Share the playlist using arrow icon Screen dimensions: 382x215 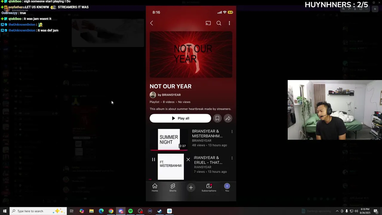(228, 118)
